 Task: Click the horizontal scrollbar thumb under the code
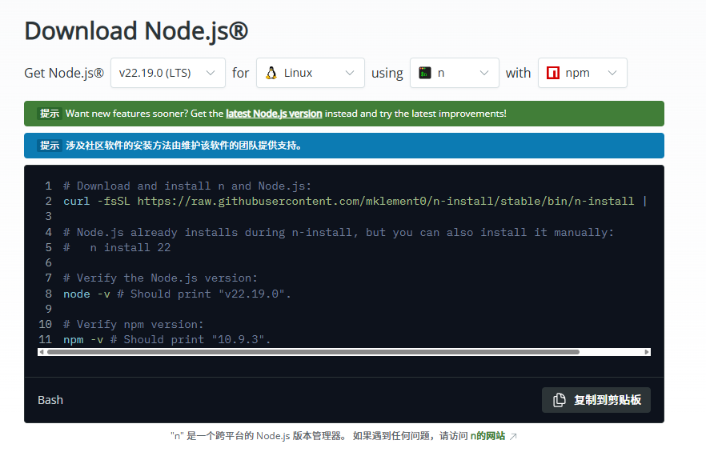point(314,352)
